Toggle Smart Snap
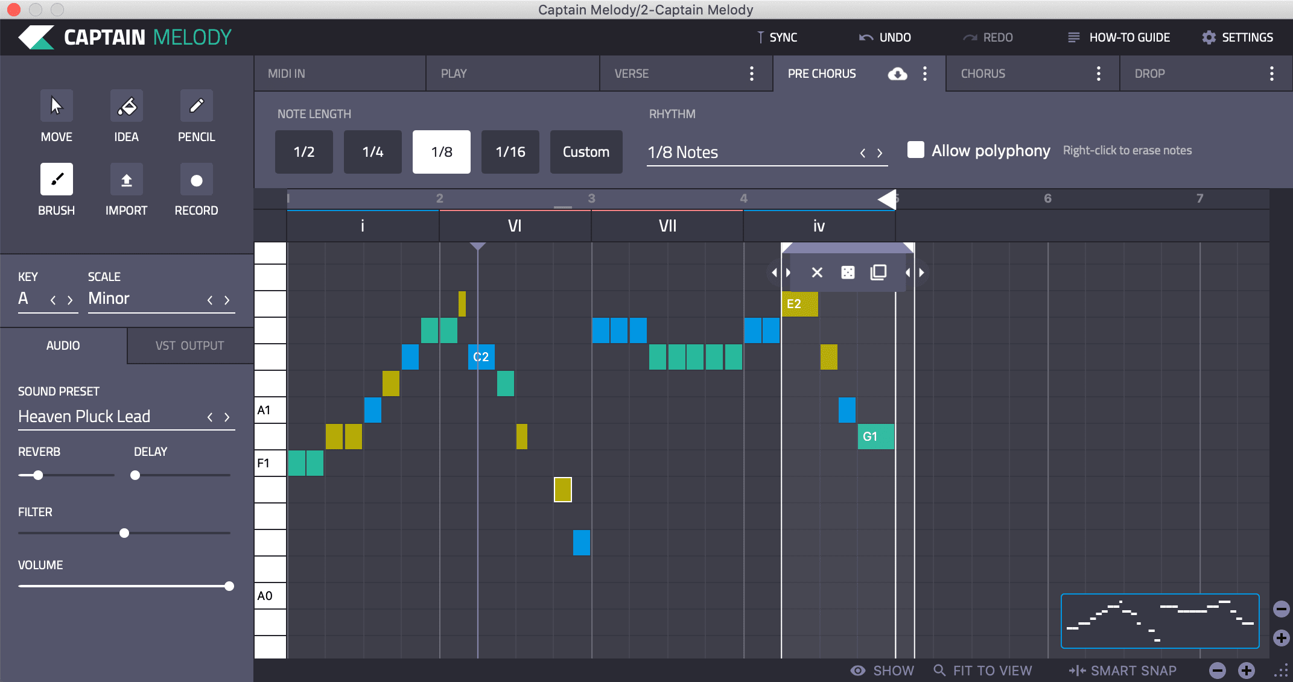1293x682 pixels. click(1122, 671)
